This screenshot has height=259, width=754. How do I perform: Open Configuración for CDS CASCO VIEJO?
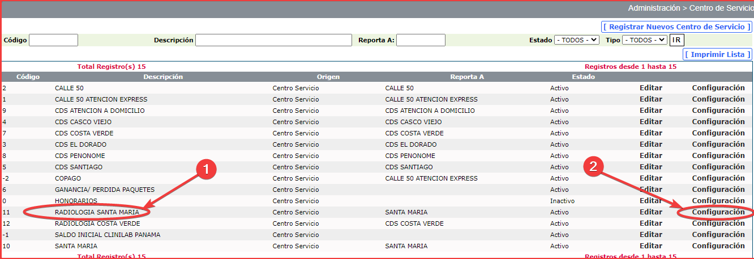tap(718, 122)
